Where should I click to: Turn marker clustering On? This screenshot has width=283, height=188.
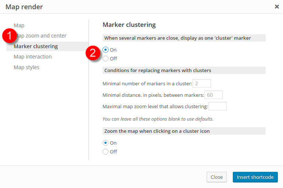click(106, 50)
